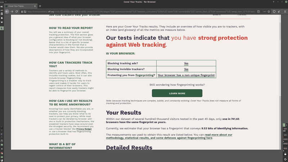Viewport: 288px width, 162px height.
Task: Select the Cover Your Tracks tab
Action: pyautogui.click(x=21, y=6)
